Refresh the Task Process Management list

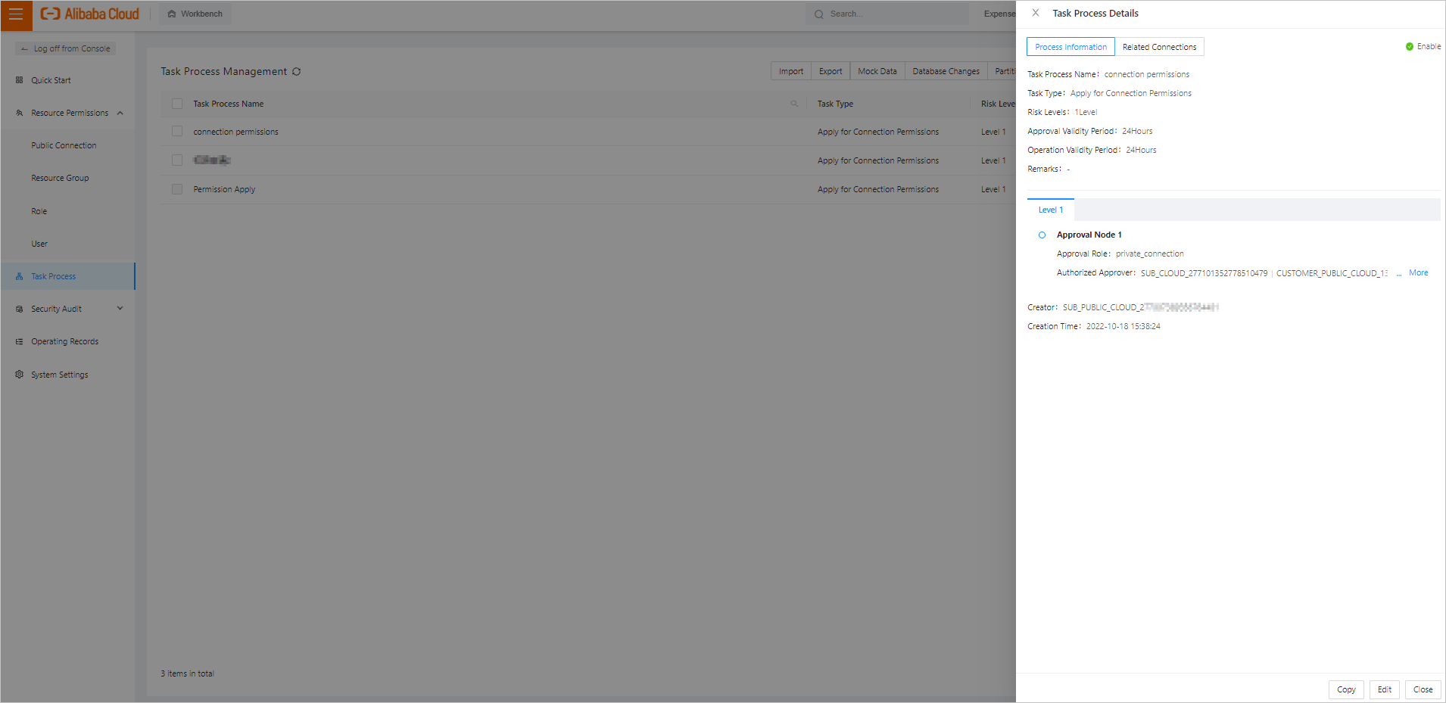coord(297,71)
